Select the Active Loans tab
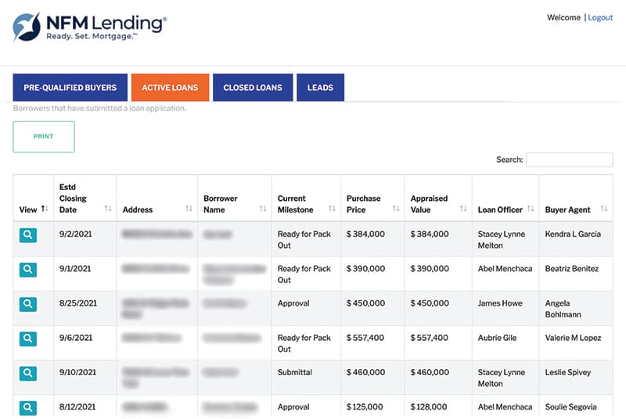This screenshot has height=419, width=626. [x=170, y=88]
